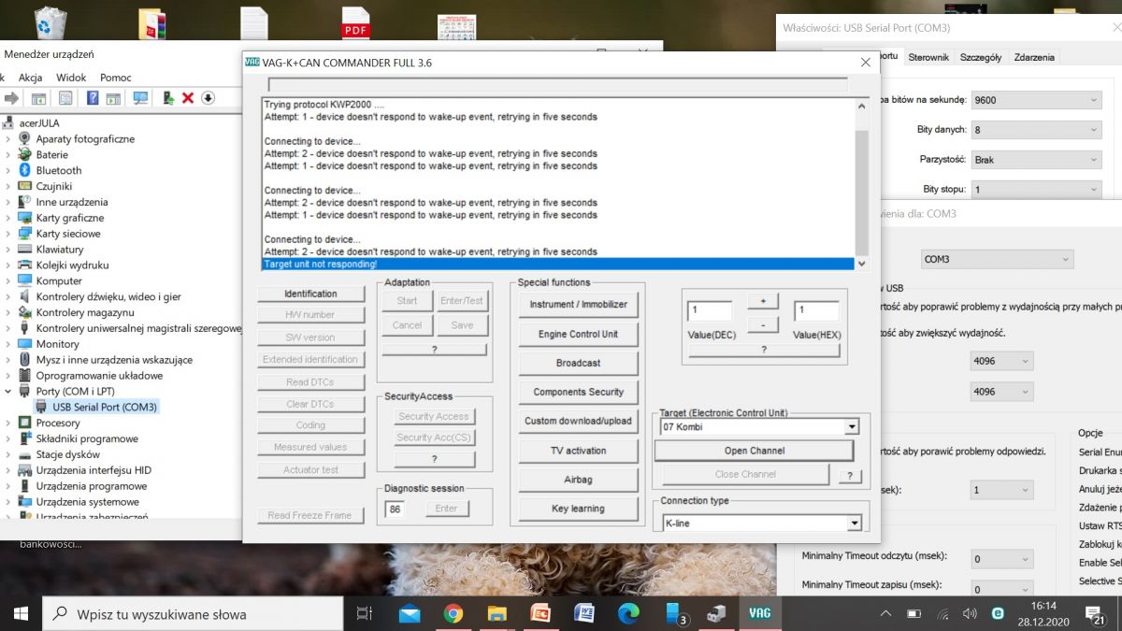Screen dimensions: 1122x631
Task: Click the show/hide console tree toolbar icon
Action: (38, 98)
